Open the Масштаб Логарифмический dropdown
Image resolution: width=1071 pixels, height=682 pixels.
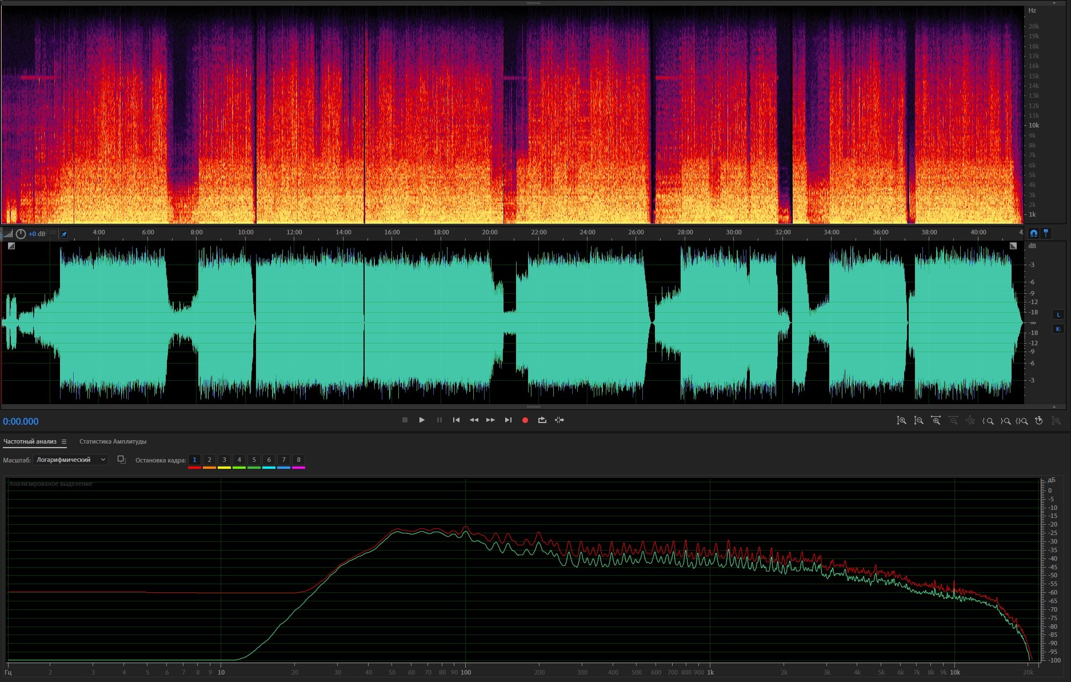71,460
